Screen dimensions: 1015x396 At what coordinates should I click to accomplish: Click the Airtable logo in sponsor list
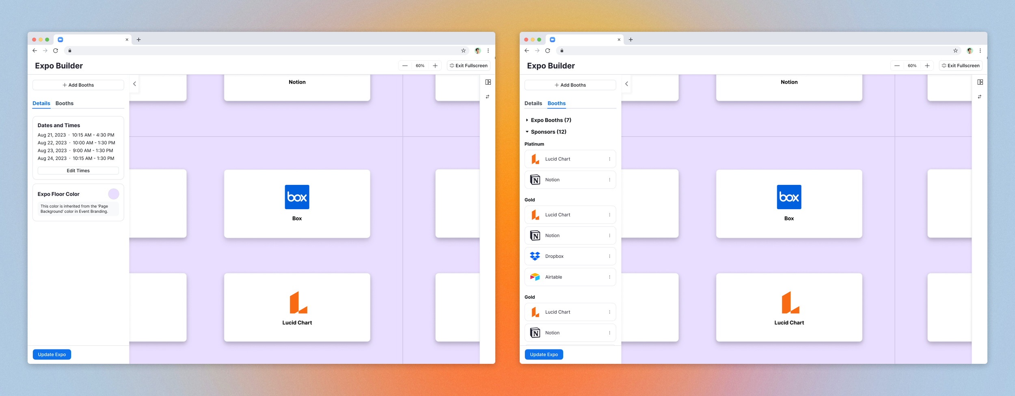535,277
